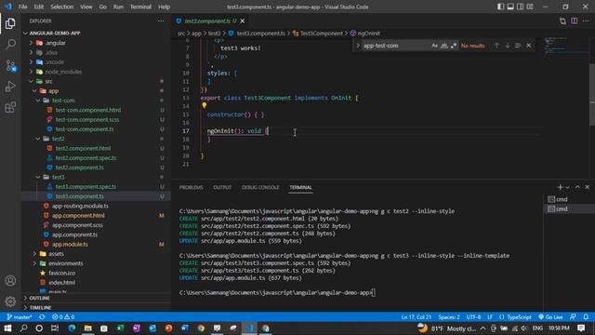
Task: Collapse the src folder
Action: [x=96, y=81]
